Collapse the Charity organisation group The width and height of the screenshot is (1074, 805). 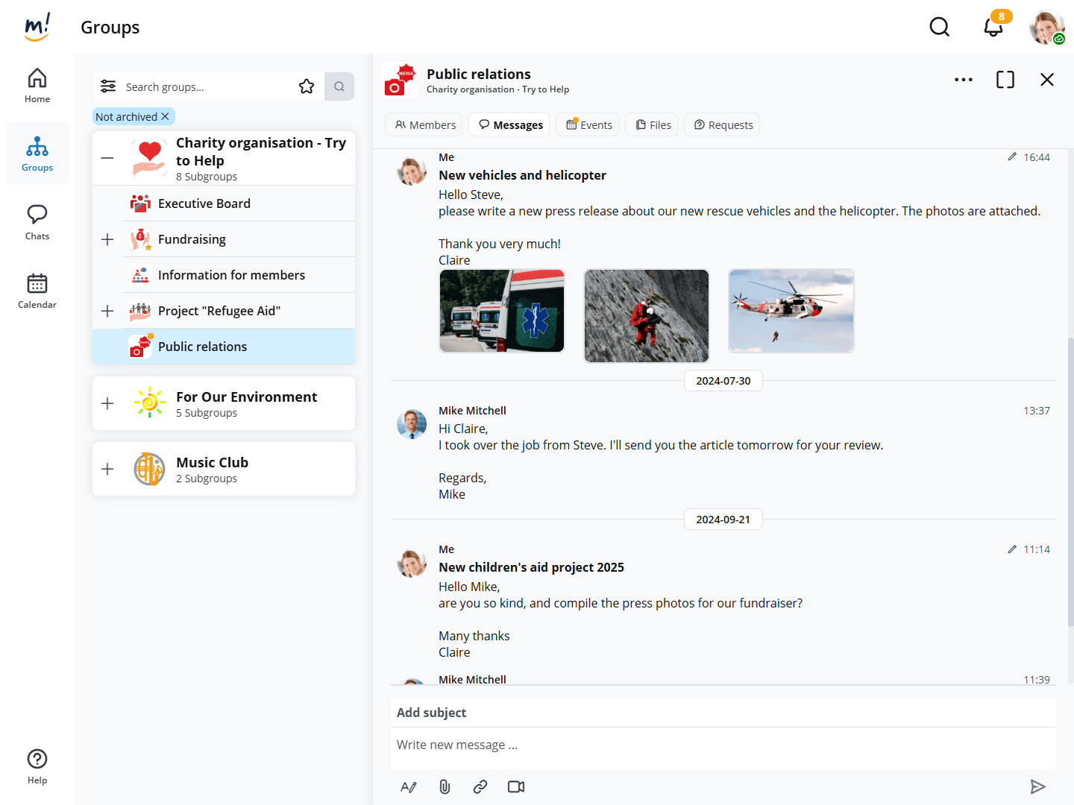coord(107,158)
